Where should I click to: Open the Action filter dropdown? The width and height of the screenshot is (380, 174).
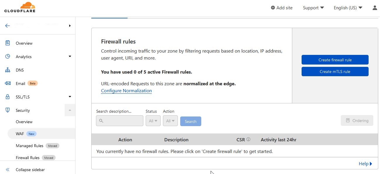tap(170, 121)
